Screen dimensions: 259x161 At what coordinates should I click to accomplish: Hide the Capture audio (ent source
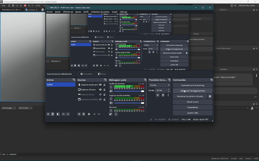100,85
